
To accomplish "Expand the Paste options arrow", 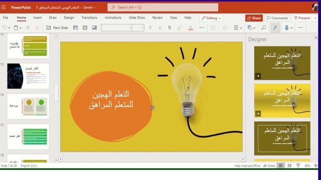I will (x=20, y=28).
